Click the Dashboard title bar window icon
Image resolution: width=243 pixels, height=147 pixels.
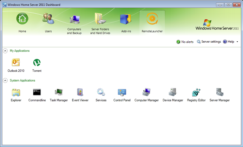pyautogui.click(x=5, y=5)
